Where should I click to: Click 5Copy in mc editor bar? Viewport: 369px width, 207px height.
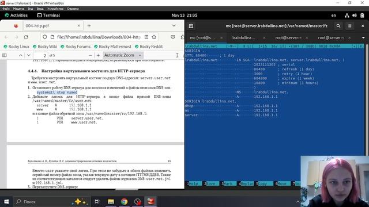click(x=263, y=183)
